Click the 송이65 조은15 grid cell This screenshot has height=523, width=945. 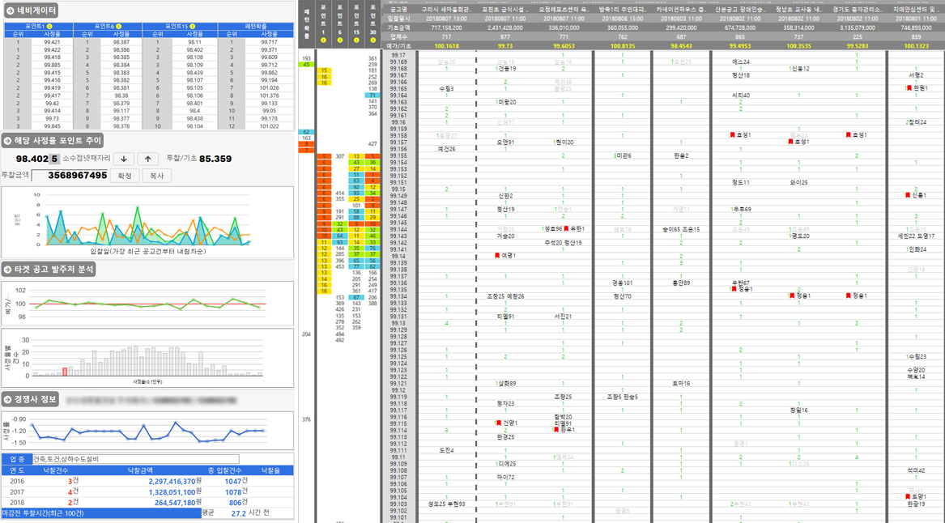681,229
